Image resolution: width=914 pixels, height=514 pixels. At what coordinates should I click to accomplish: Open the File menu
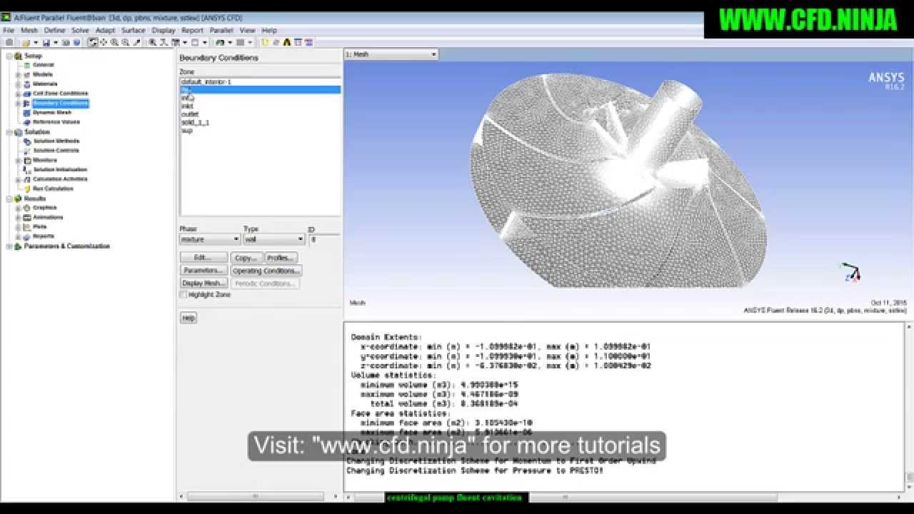click(x=9, y=31)
